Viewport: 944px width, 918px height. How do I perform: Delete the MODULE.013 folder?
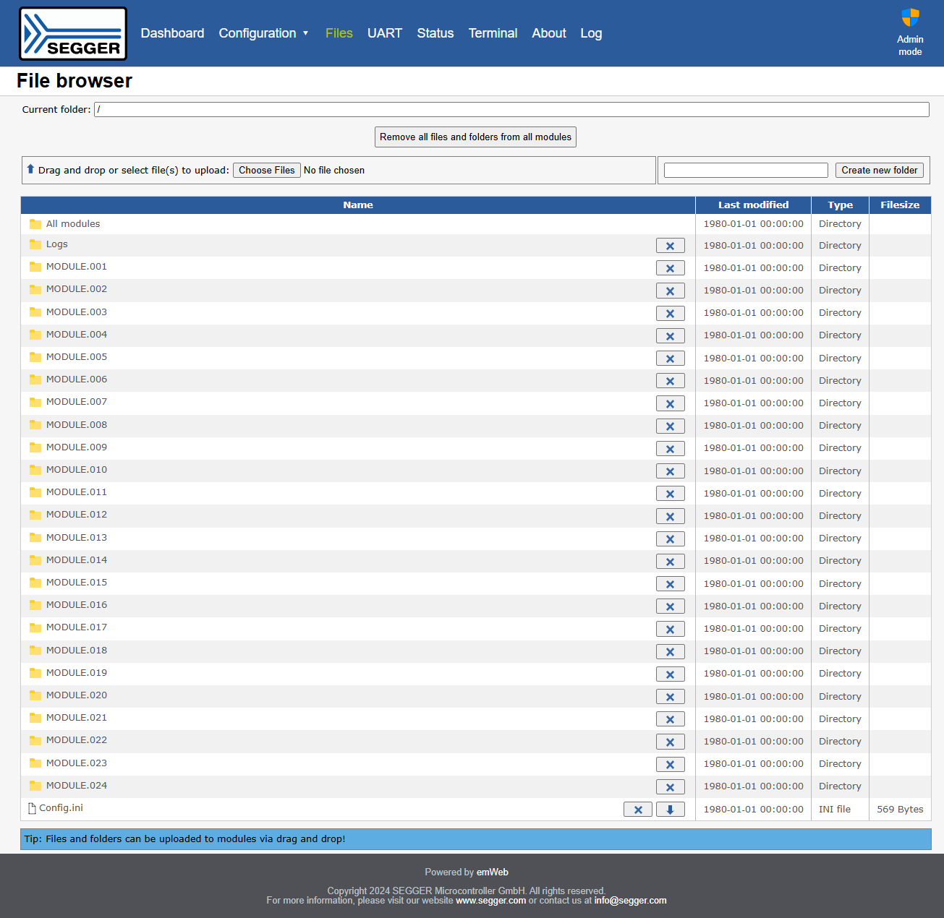pos(670,539)
